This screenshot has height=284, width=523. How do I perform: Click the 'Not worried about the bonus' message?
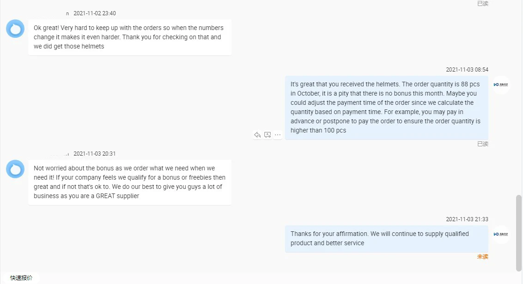129,182
